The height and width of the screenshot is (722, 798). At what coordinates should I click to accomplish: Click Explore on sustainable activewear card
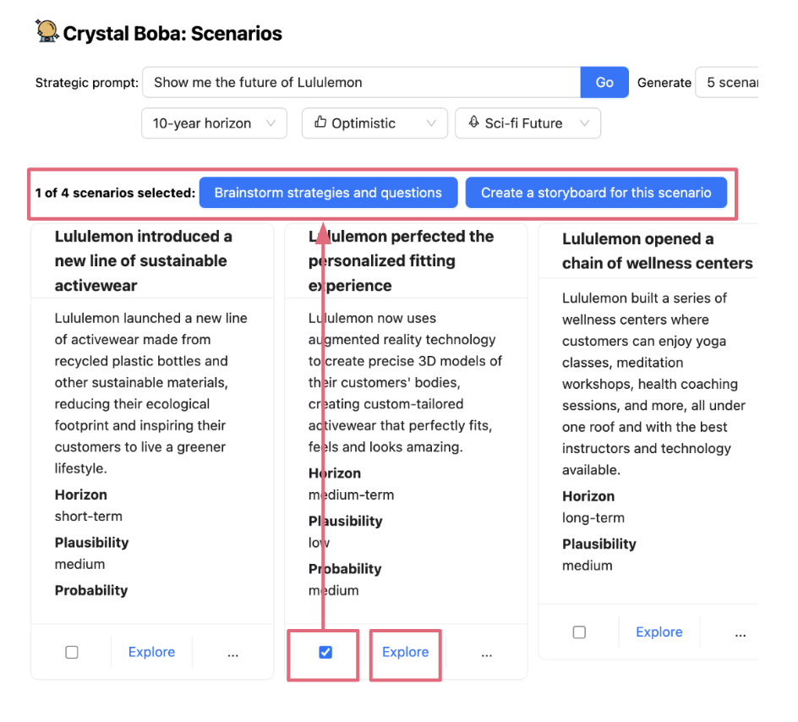click(x=152, y=653)
